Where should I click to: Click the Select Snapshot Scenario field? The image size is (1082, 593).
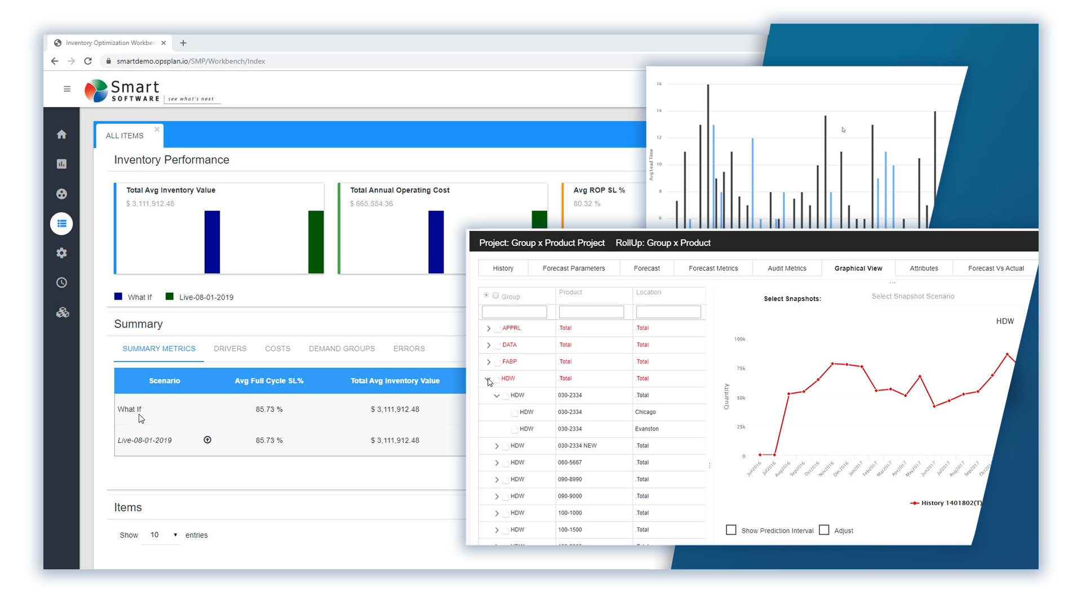pos(912,296)
